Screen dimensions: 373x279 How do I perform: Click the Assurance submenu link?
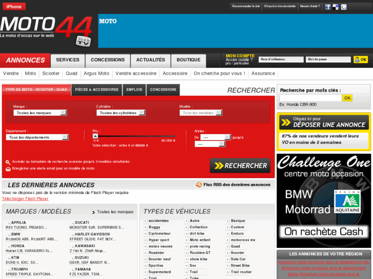click(x=263, y=74)
